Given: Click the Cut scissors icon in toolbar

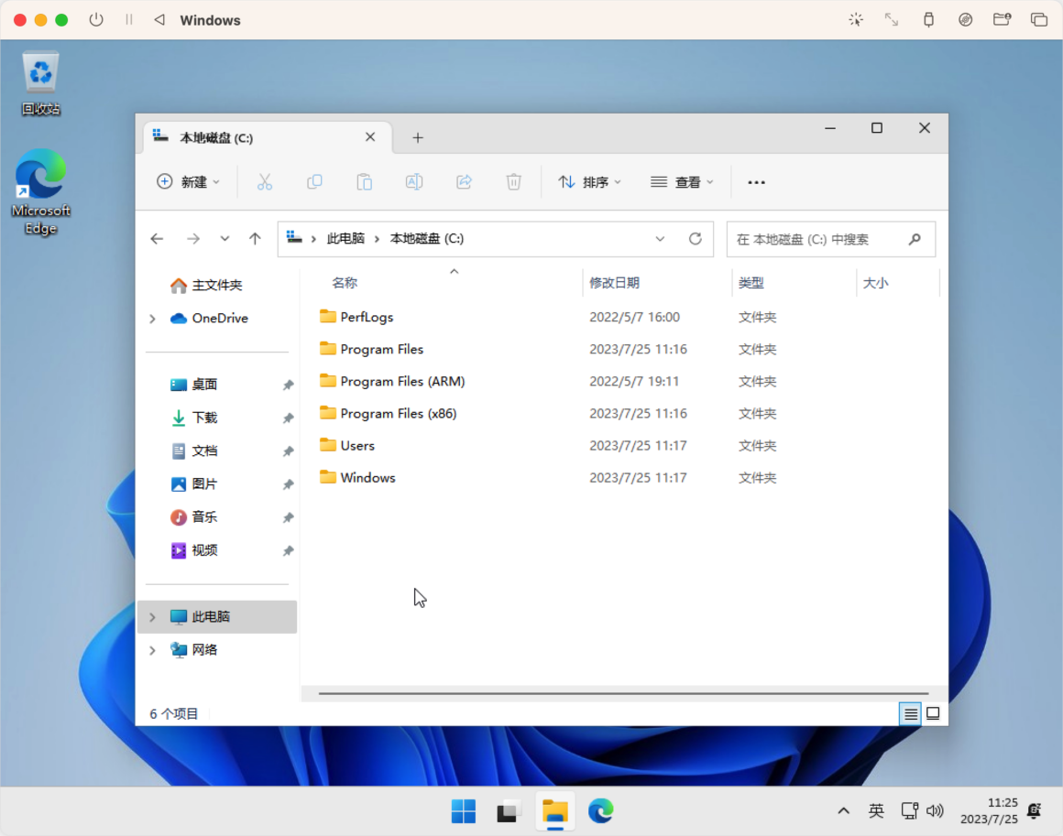Looking at the screenshot, I should click(x=265, y=182).
